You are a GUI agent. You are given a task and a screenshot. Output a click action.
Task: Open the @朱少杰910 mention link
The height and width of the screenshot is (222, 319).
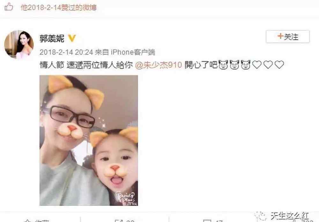pyautogui.click(x=159, y=65)
